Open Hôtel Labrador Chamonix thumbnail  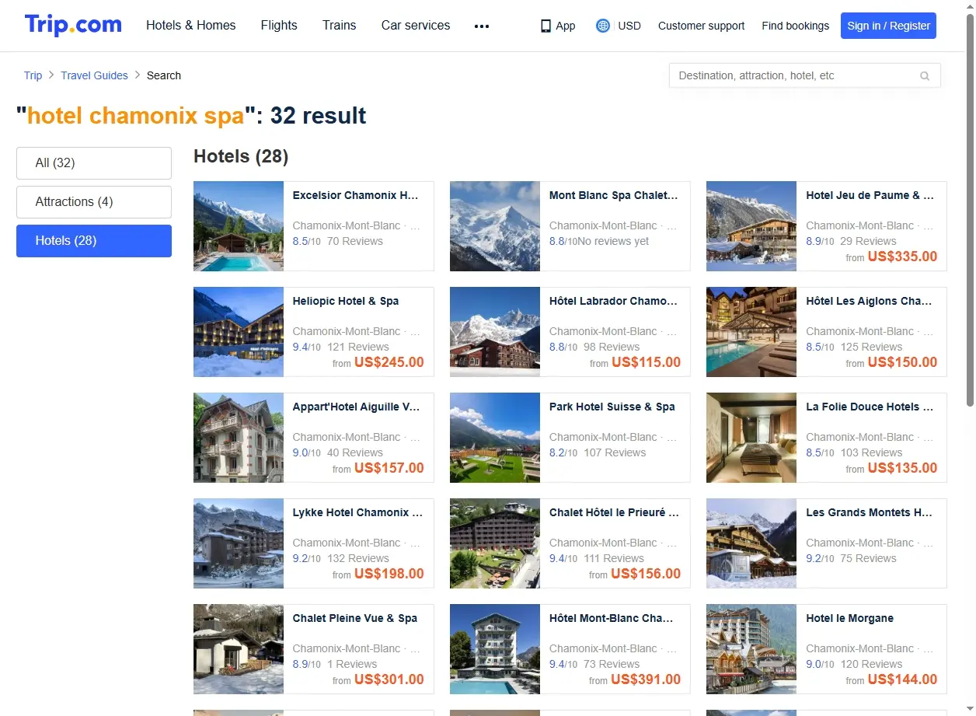coord(495,332)
